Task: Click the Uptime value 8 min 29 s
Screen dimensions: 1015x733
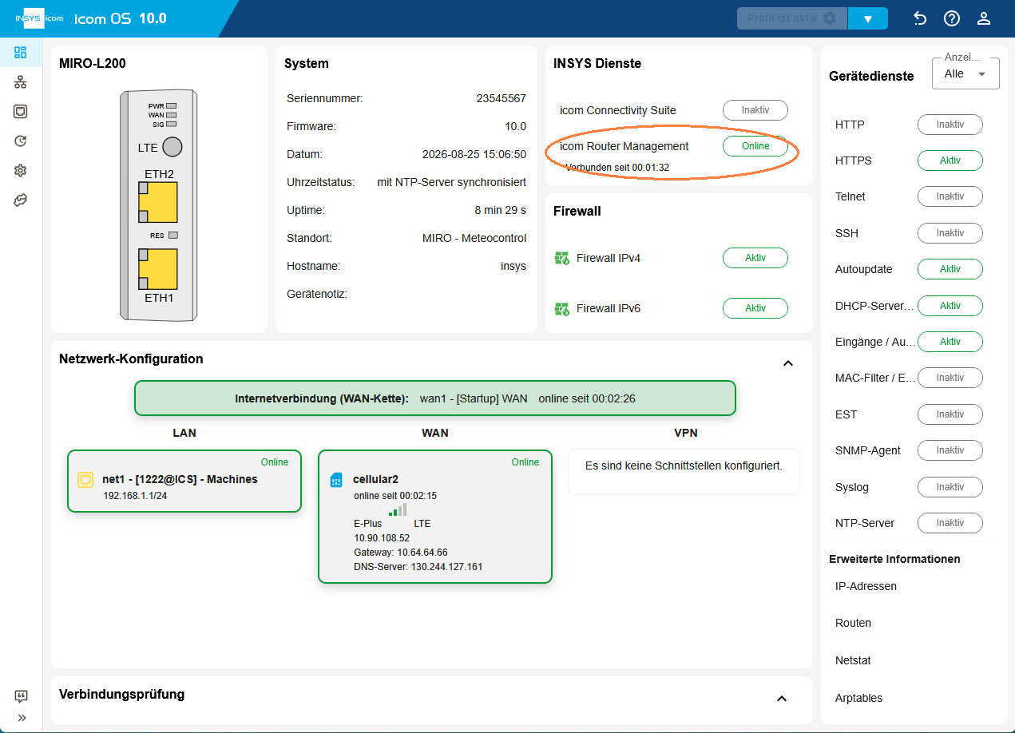Action: [x=501, y=210]
